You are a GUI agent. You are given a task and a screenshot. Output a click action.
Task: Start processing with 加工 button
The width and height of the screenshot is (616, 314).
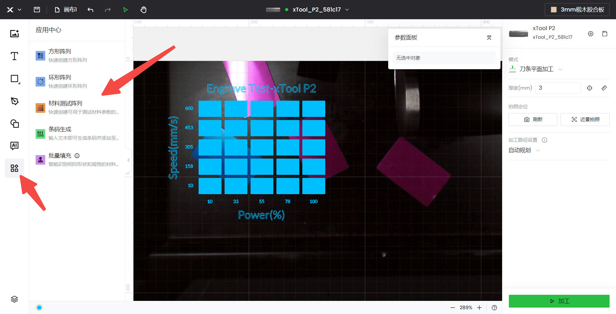pos(559,301)
